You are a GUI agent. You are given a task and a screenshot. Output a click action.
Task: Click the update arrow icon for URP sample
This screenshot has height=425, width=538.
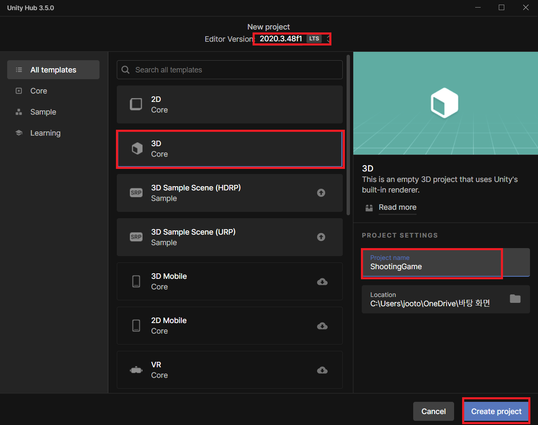[x=321, y=237]
